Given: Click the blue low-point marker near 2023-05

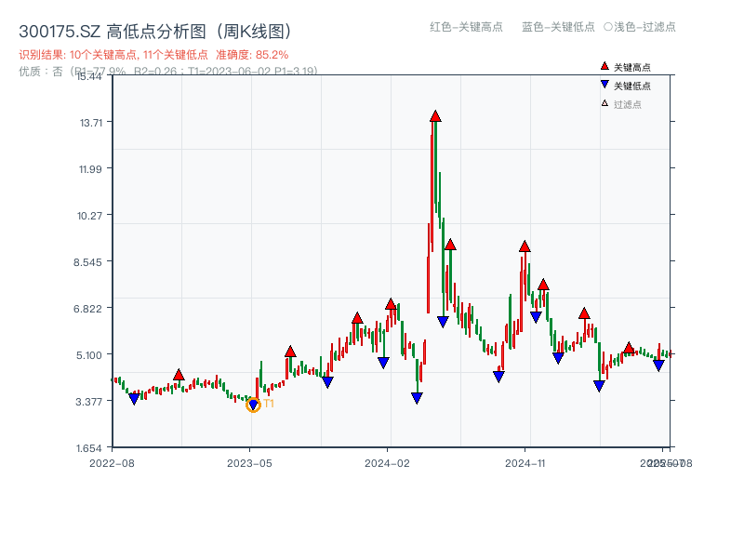Looking at the screenshot, I should (x=251, y=404).
